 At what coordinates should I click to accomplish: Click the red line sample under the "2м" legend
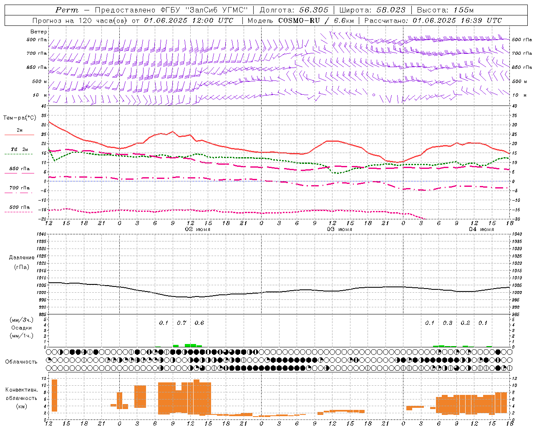coord(19,135)
